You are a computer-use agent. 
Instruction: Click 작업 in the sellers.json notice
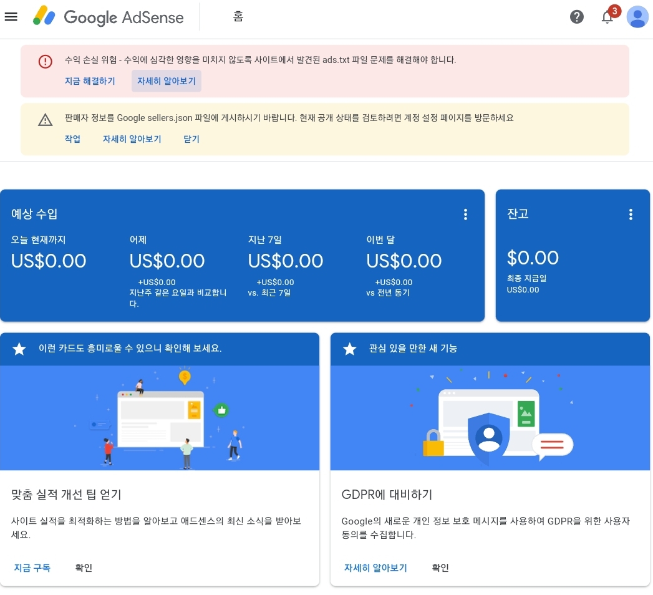(x=72, y=138)
